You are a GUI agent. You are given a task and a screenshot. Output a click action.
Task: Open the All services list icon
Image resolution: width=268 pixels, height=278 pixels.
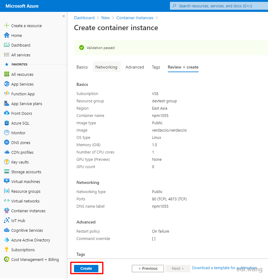7,55
